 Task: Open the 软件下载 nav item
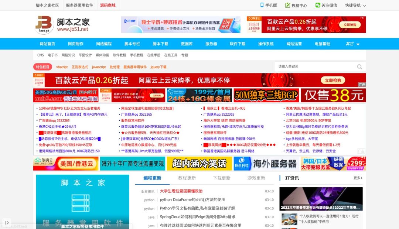tap(238, 44)
